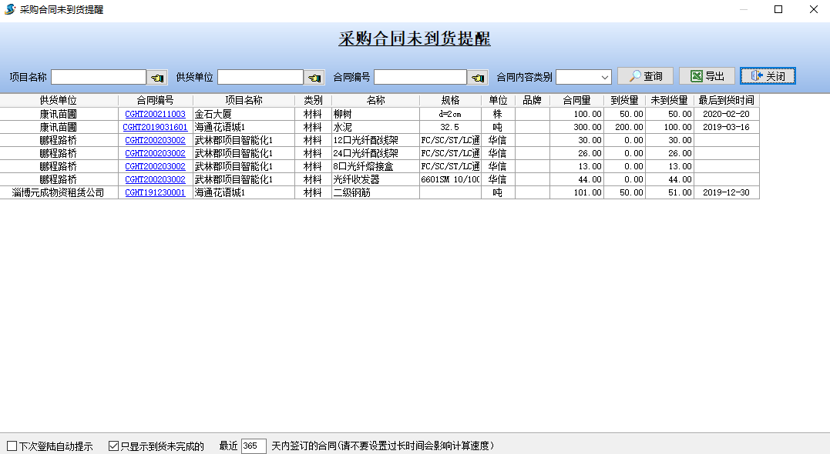The width and height of the screenshot is (830, 454).
Task: Sort by 未到货量 column header
Action: (669, 100)
